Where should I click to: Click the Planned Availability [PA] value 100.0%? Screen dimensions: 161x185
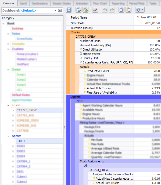155,45
